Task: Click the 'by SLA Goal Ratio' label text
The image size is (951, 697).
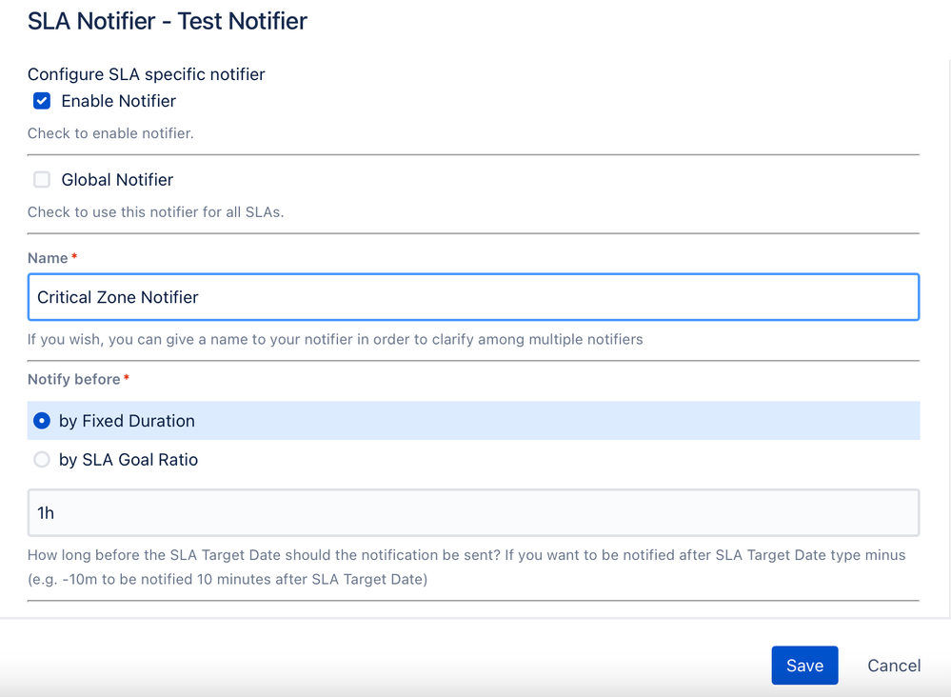Action: point(129,460)
